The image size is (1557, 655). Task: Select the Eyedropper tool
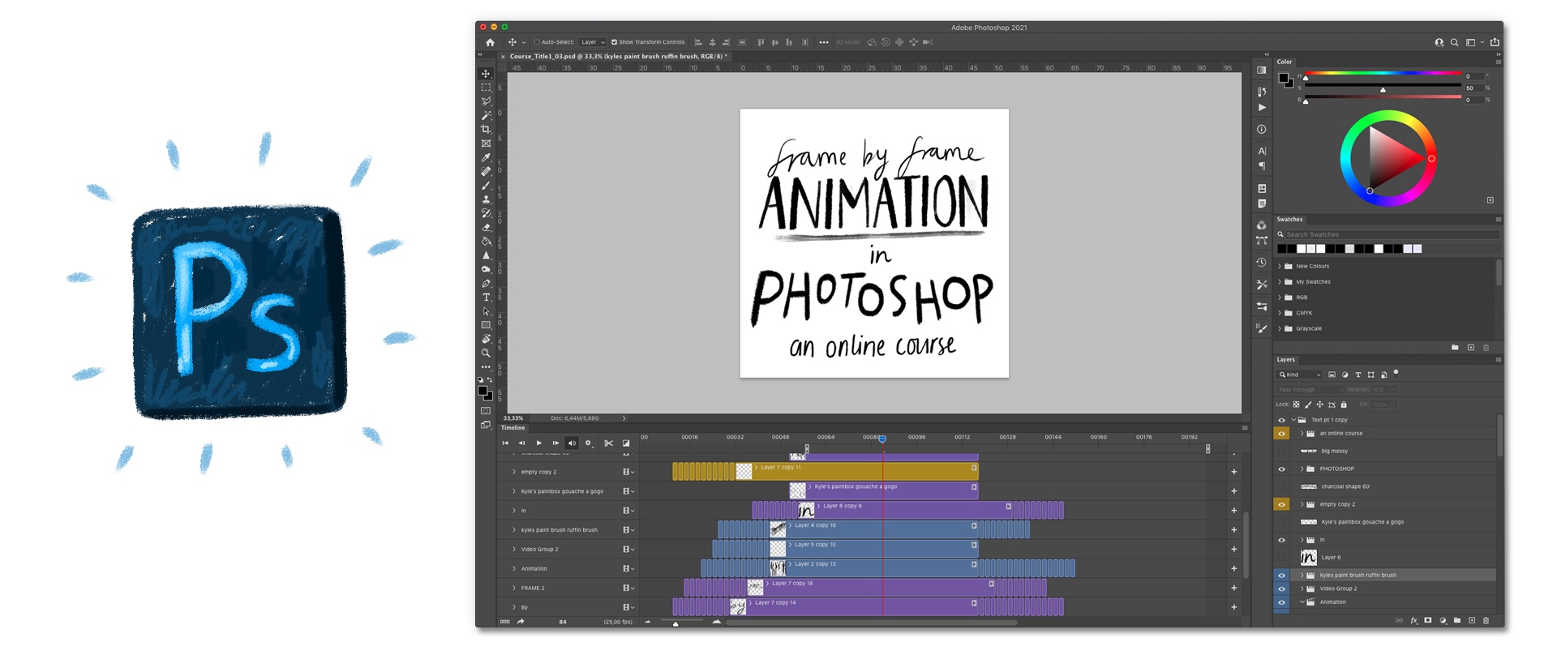point(486,157)
